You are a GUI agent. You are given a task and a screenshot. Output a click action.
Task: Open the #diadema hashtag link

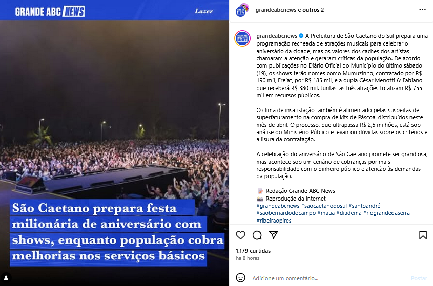[x=349, y=213]
